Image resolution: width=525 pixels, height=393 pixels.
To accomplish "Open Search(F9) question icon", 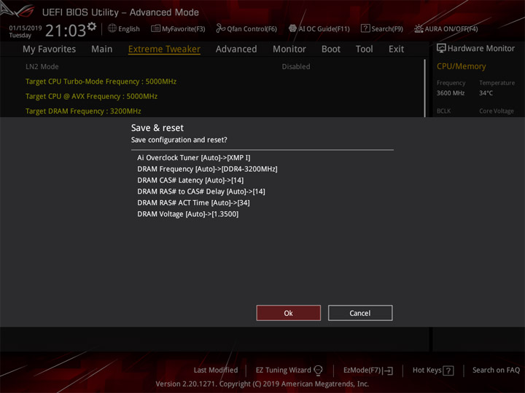I will point(365,28).
